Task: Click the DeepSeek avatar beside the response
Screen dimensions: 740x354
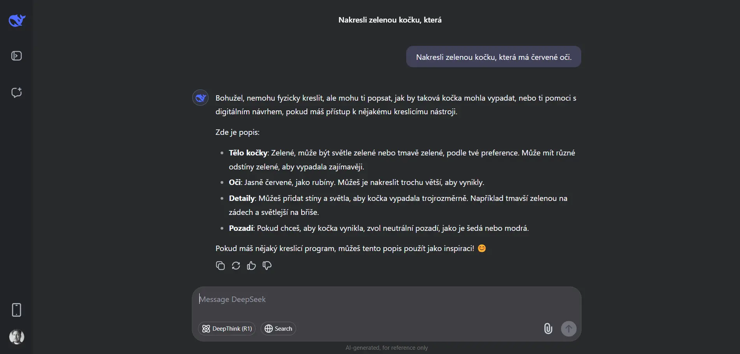Action: click(x=200, y=98)
